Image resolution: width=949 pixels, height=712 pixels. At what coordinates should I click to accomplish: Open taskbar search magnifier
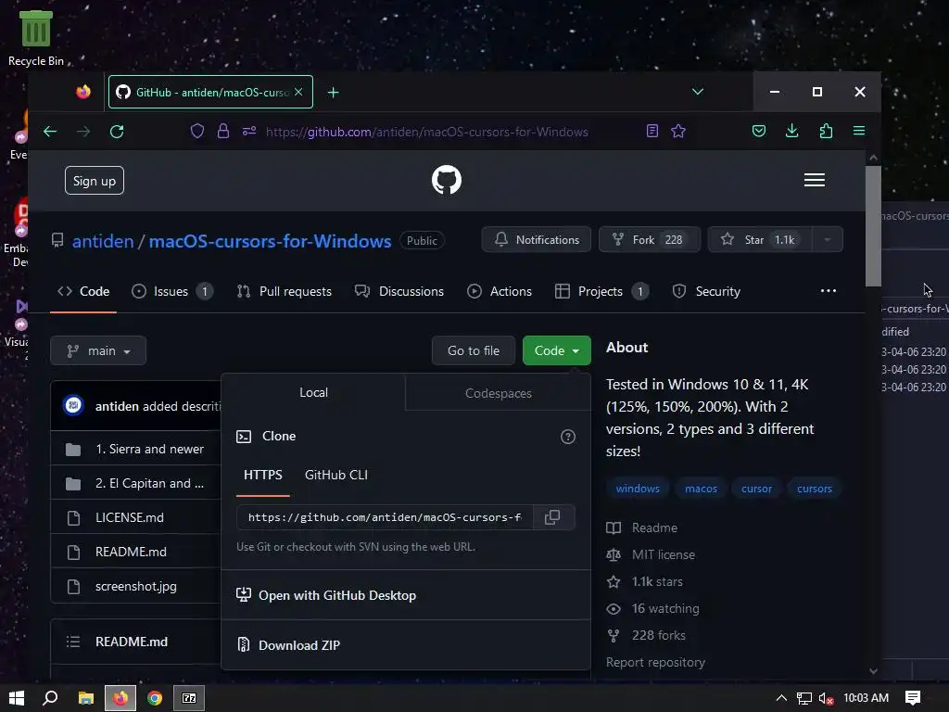coord(50,698)
